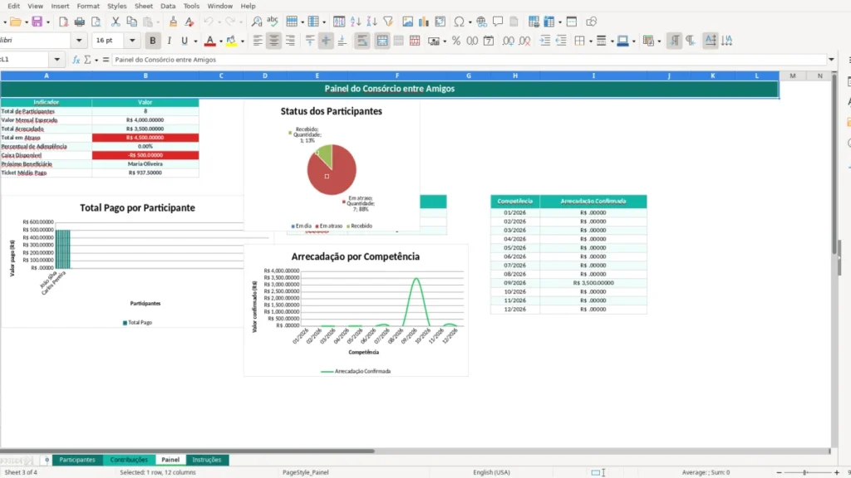Insert an image via the toolbar icon
This screenshot has height=478, width=851.
click(x=407, y=22)
